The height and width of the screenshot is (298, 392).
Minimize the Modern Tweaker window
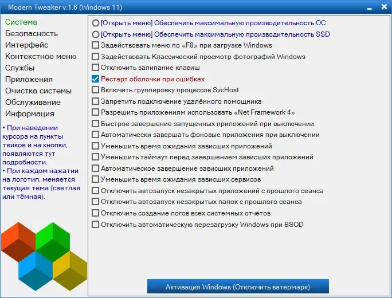370,7
